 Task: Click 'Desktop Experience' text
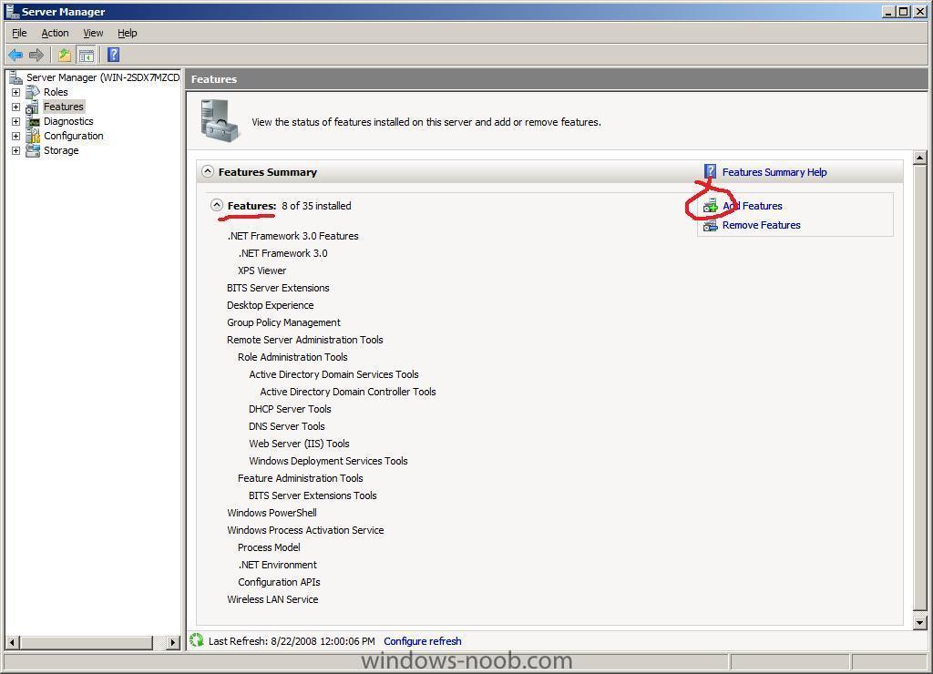[270, 305]
